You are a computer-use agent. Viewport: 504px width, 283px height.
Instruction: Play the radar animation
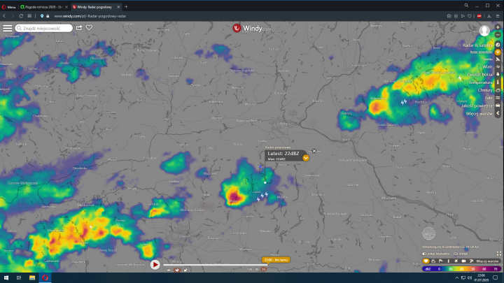pos(155,264)
